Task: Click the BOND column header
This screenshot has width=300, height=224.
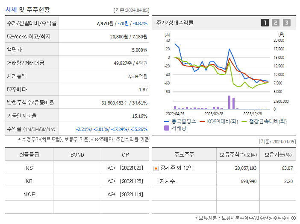Action: (x=77, y=155)
